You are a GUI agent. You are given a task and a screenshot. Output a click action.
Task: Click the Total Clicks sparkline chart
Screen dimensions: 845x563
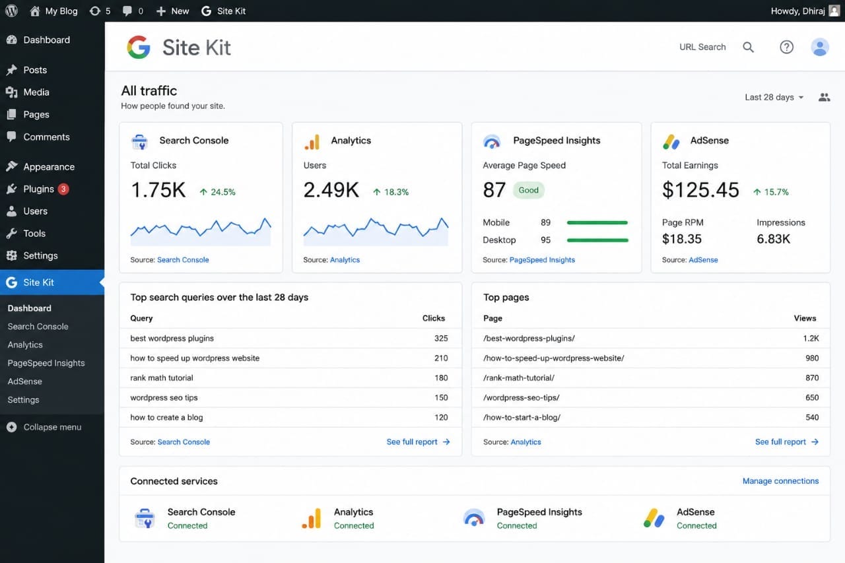click(201, 232)
